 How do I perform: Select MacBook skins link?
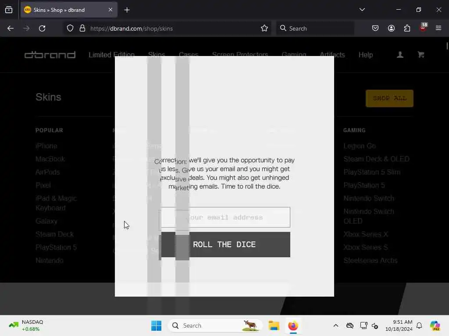(x=50, y=159)
